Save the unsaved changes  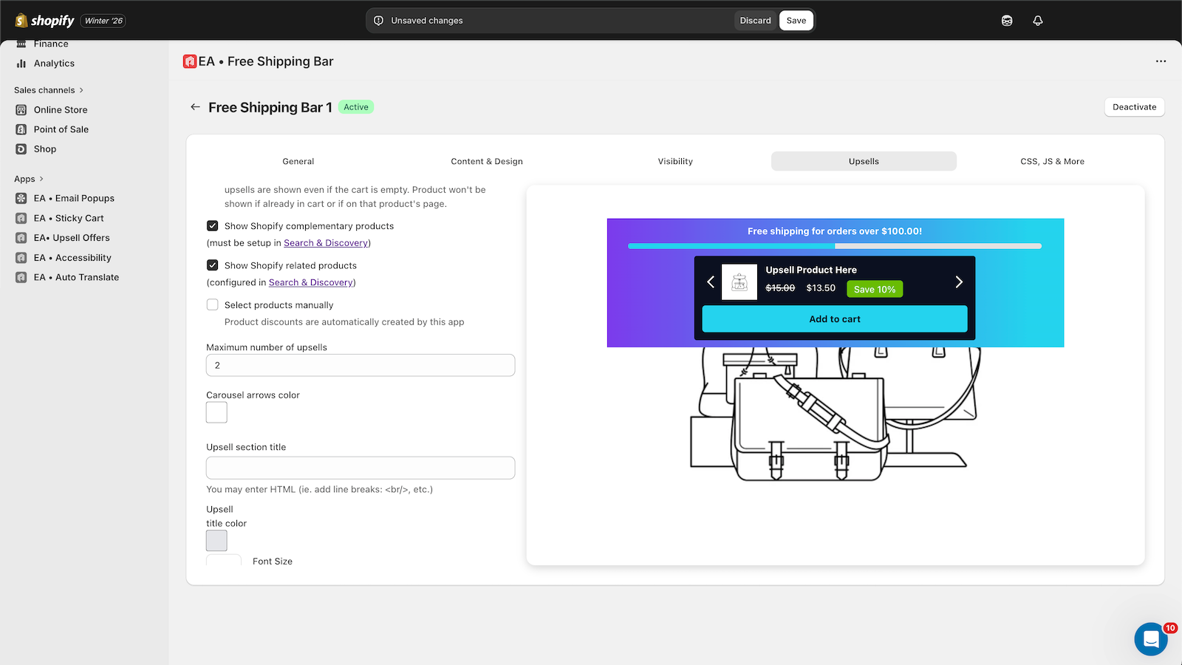pos(796,21)
